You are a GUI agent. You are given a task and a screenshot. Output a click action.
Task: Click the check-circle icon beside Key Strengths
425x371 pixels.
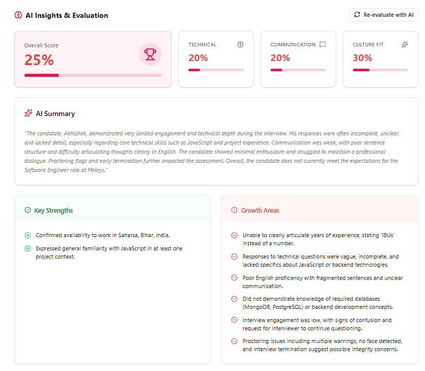[x=28, y=210]
